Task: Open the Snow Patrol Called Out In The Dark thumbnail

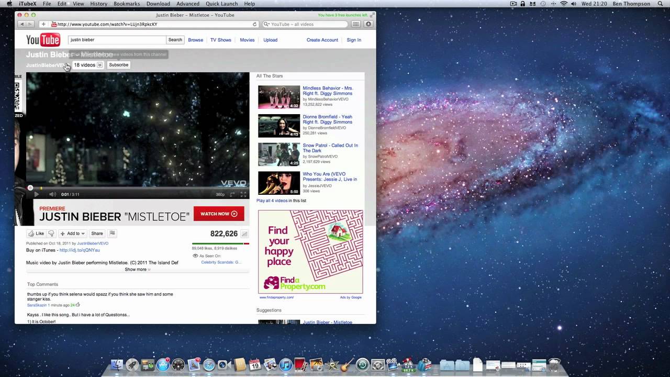Action: pyautogui.click(x=279, y=154)
